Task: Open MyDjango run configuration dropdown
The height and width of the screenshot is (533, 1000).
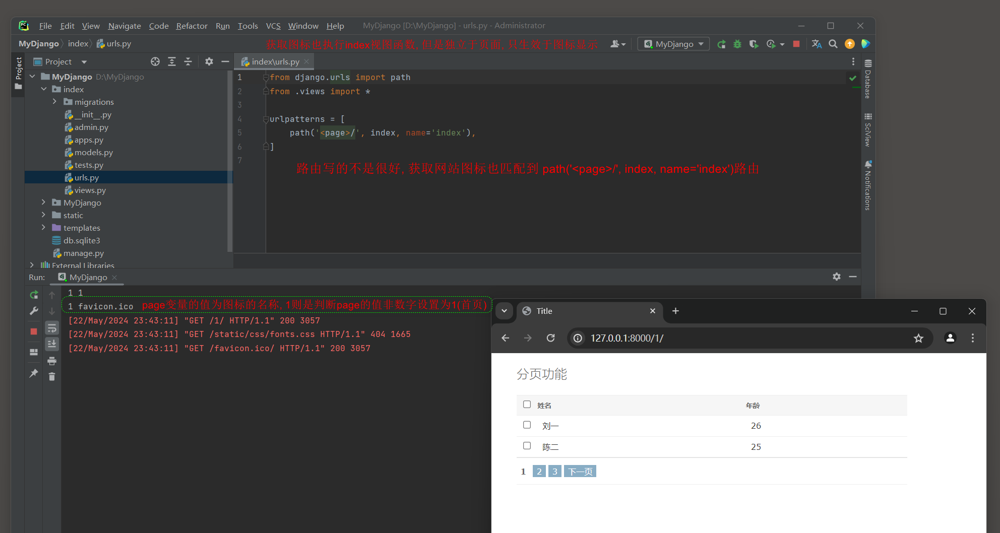Action: coord(674,44)
